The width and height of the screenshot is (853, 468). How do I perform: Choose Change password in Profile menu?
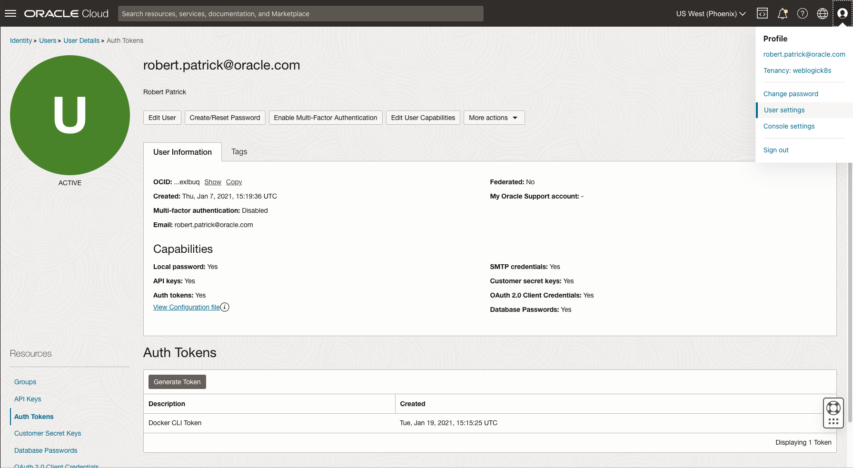[791, 94]
